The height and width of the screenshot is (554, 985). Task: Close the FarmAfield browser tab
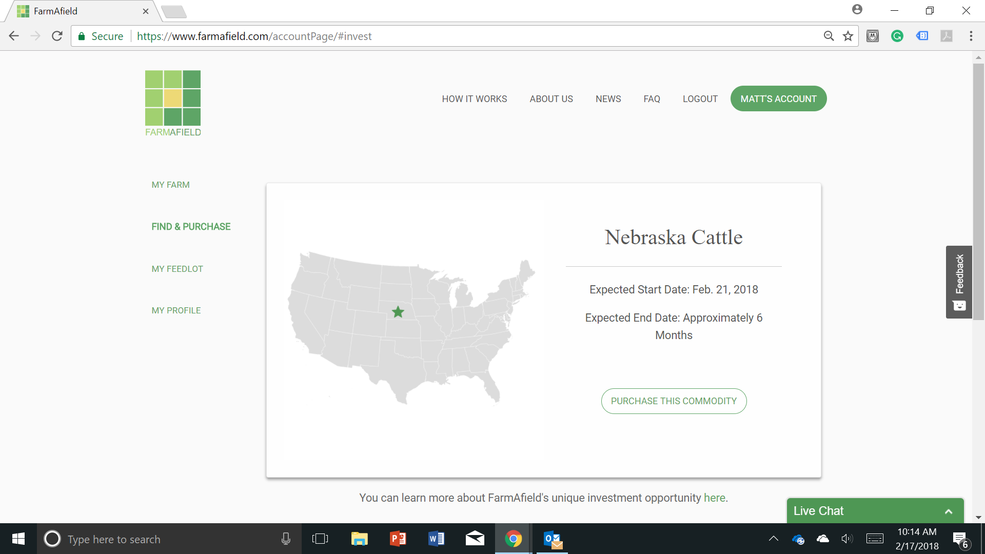pyautogui.click(x=146, y=11)
